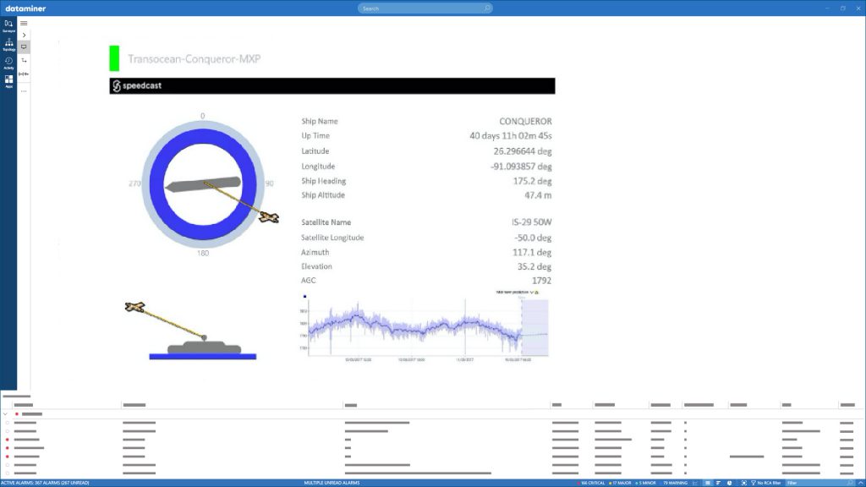Select the Ship Altitude value 47.4 m
This screenshot has width=866, height=487.
click(538, 195)
